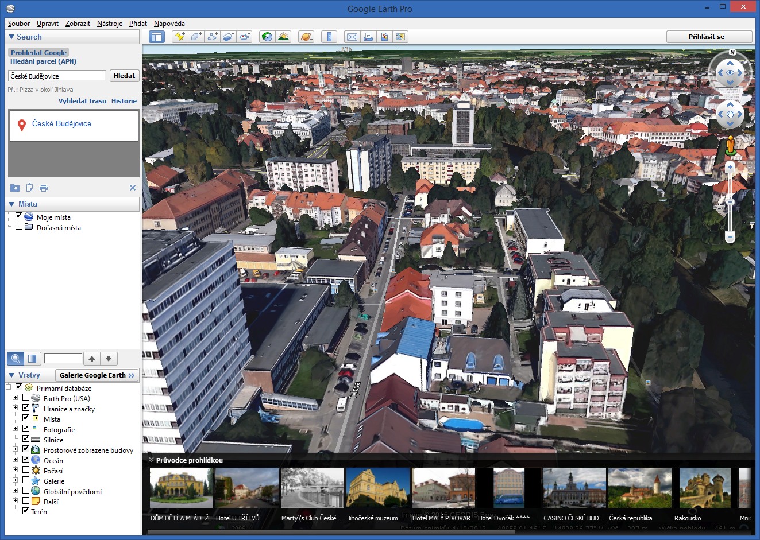Screen dimensions: 760x540
Task: Check the Dočasná místa checkbox
Action: click(19, 227)
